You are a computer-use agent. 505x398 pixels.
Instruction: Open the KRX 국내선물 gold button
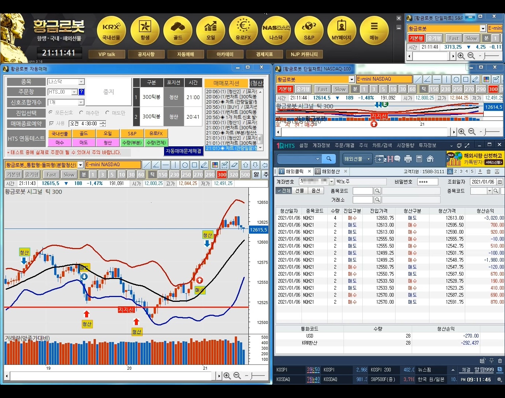coord(111,30)
